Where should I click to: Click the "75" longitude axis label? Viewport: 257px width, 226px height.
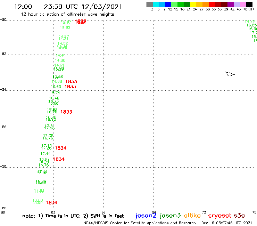254,212
